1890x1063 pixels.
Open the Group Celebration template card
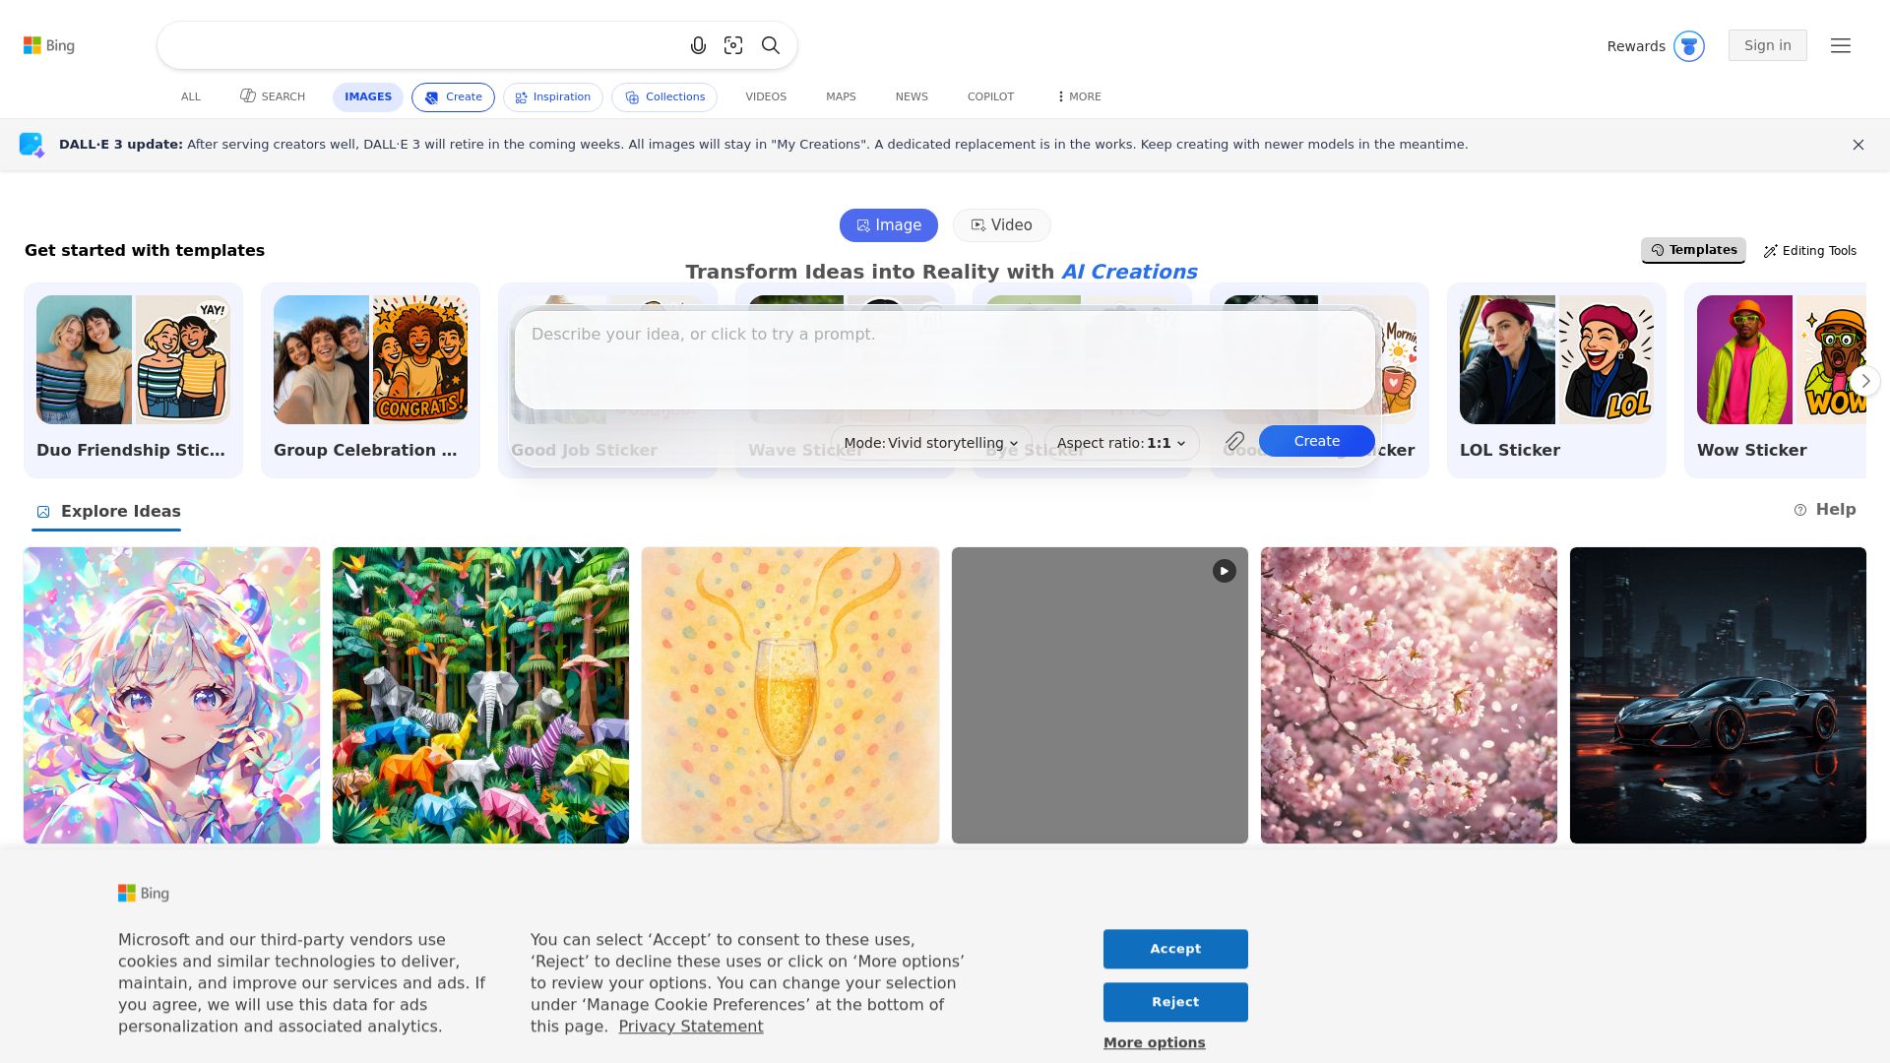[370, 380]
